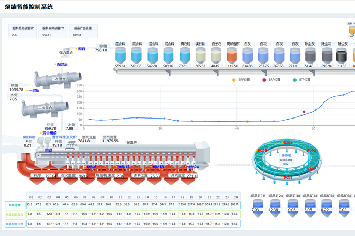355x236 pixels.
Task: Toggle the TRP位置 legend series
Action: click(239, 80)
